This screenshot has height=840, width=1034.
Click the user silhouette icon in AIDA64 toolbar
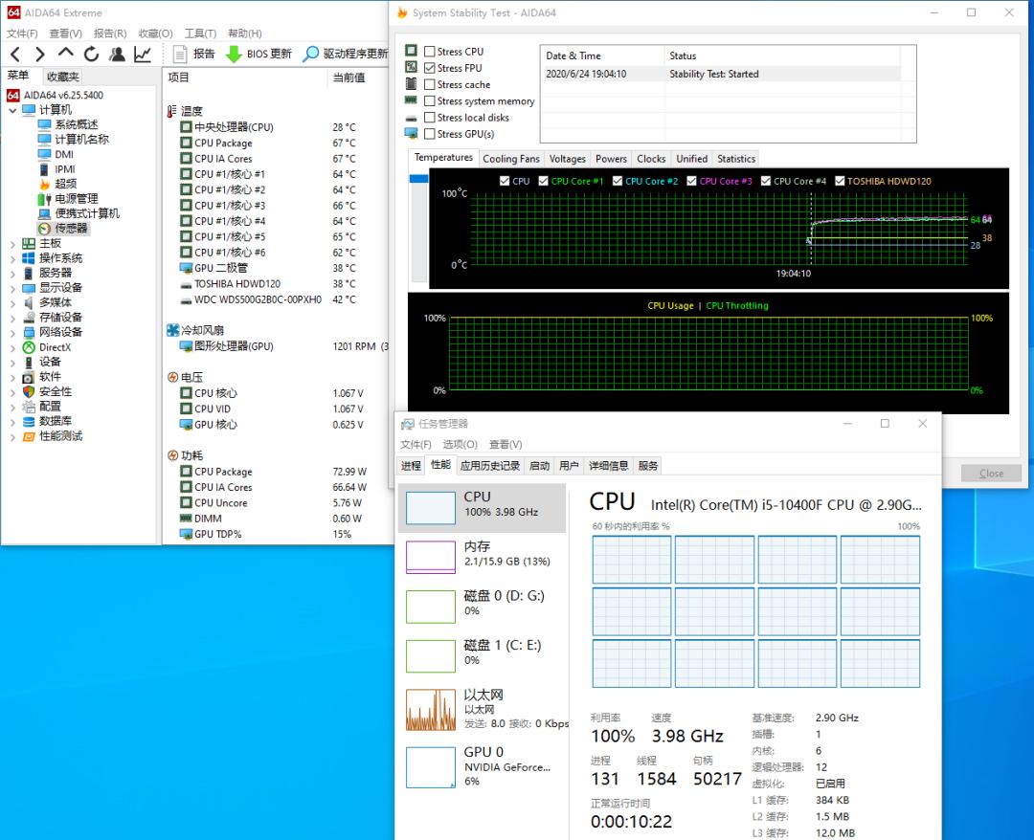(117, 55)
